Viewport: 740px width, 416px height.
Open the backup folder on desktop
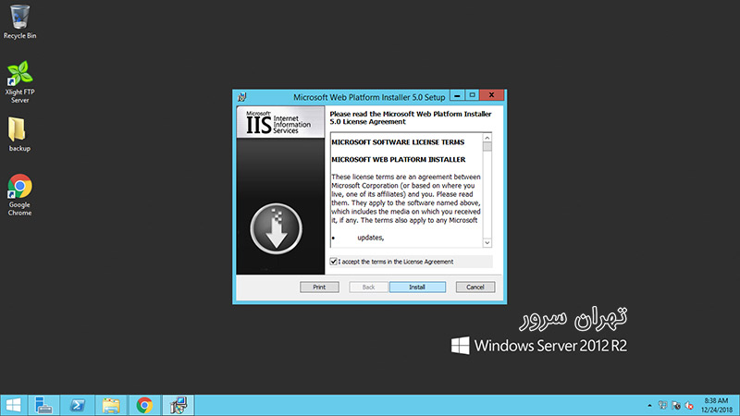[19, 129]
